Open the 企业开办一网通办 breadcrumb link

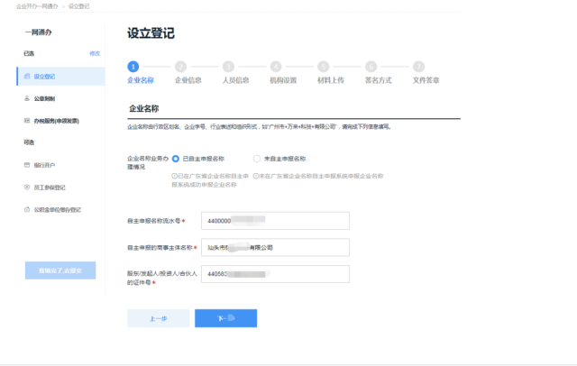(37, 6)
